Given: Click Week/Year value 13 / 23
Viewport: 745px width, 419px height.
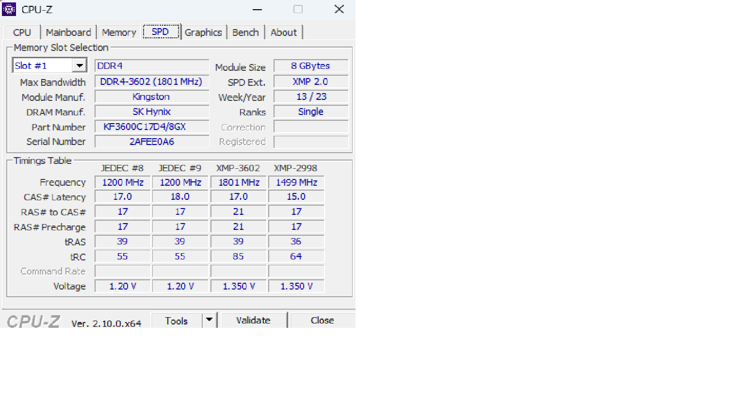Looking at the screenshot, I should pos(311,97).
